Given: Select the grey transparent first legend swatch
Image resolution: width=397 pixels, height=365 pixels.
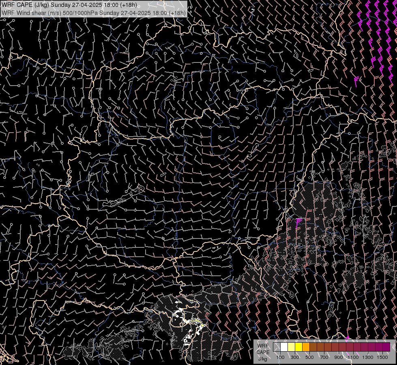Looking at the screenshot, I should click(x=277, y=347).
